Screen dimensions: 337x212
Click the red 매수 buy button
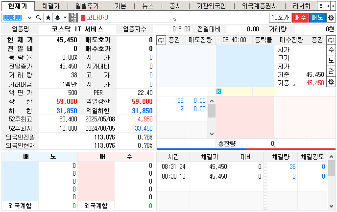(x=300, y=18)
